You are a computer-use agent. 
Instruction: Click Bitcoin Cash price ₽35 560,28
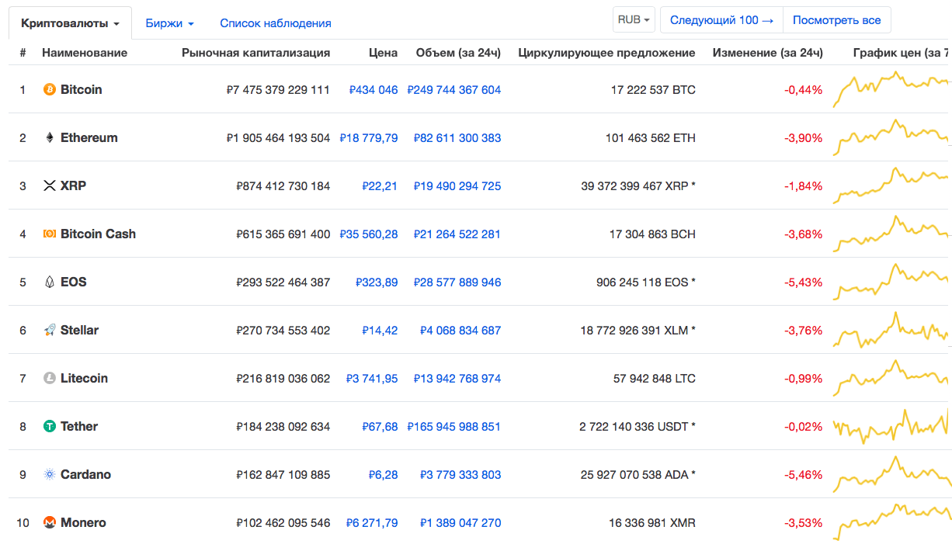click(x=369, y=234)
